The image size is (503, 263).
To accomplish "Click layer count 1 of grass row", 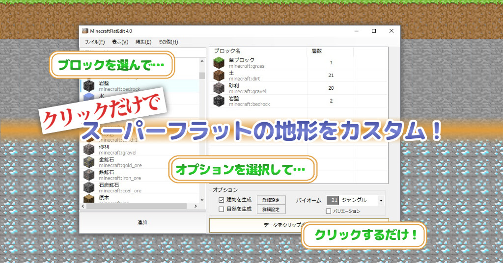I will pos(331,63).
